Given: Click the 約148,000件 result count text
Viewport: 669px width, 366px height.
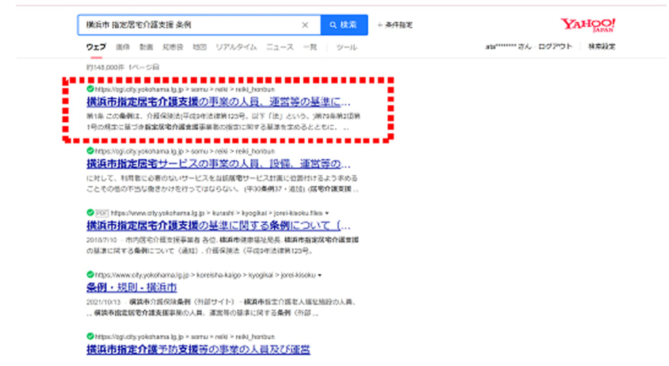Looking at the screenshot, I should pyautogui.click(x=105, y=67).
